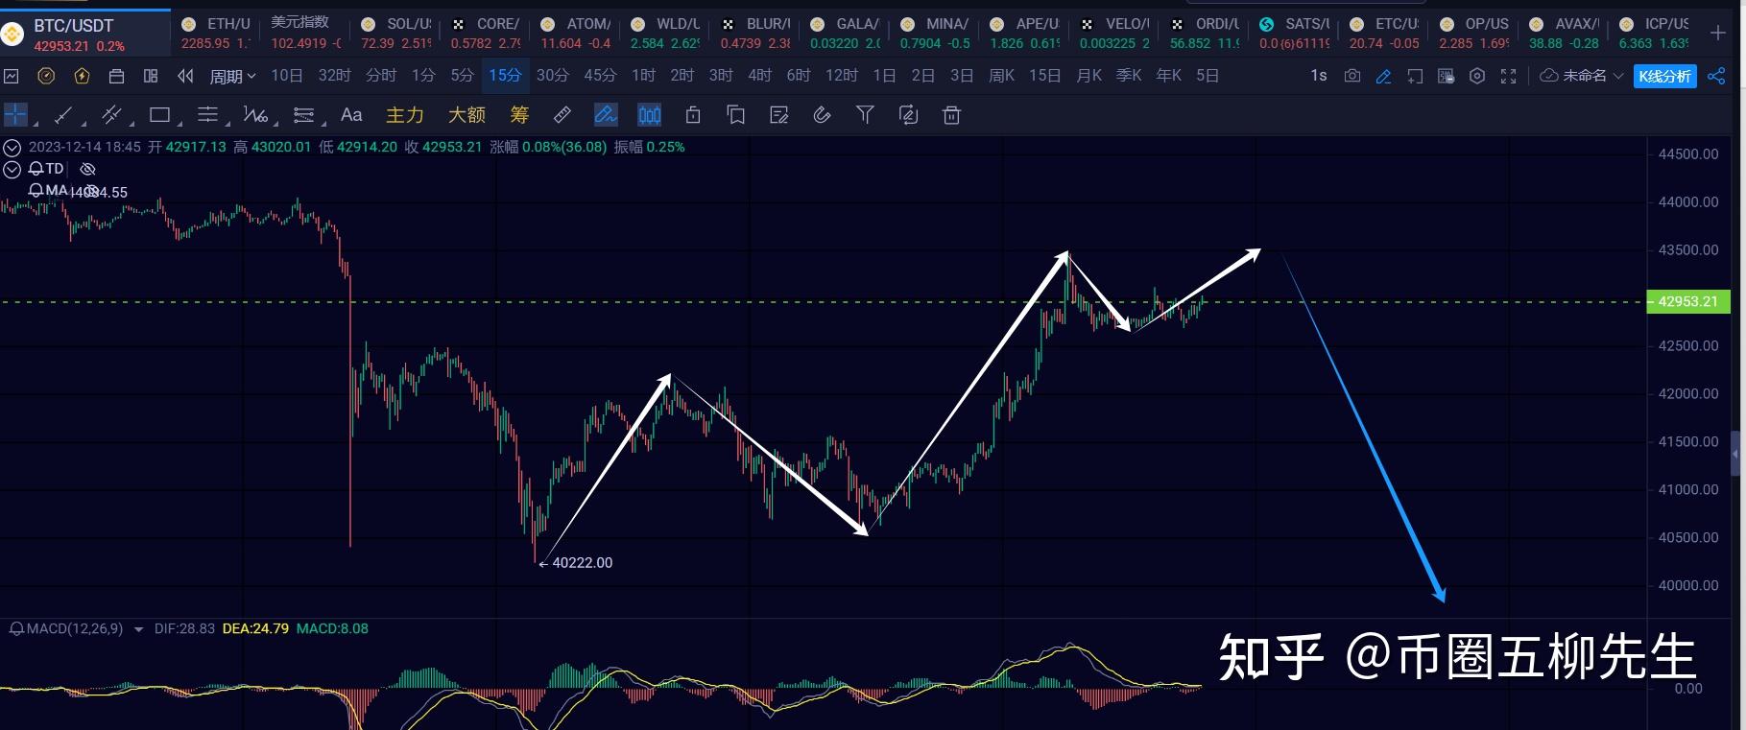Enter fullscreen mode
The image size is (1746, 730).
click(1509, 76)
